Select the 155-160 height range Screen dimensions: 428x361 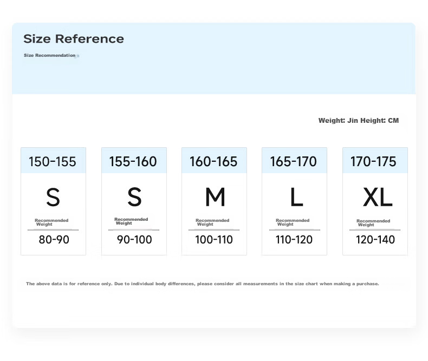pyautogui.click(x=133, y=161)
